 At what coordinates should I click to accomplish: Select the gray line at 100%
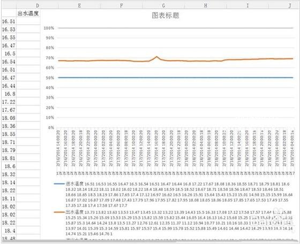tap(176, 28)
